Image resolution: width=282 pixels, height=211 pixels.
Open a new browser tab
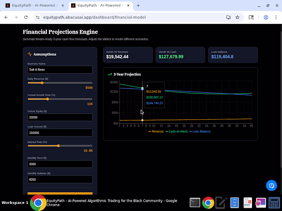pyautogui.click(x=138, y=6)
